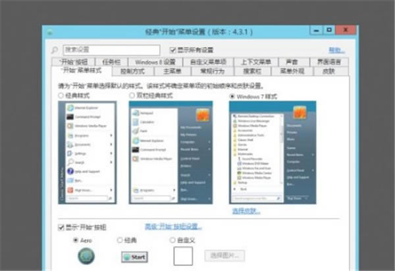Image resolution: width=395 pixels, height=271 pixels.
Task: Click the 选择图片... button
Action: coord(224,256)
